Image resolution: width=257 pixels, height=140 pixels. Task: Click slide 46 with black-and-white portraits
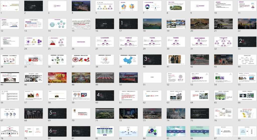[34, 78]
